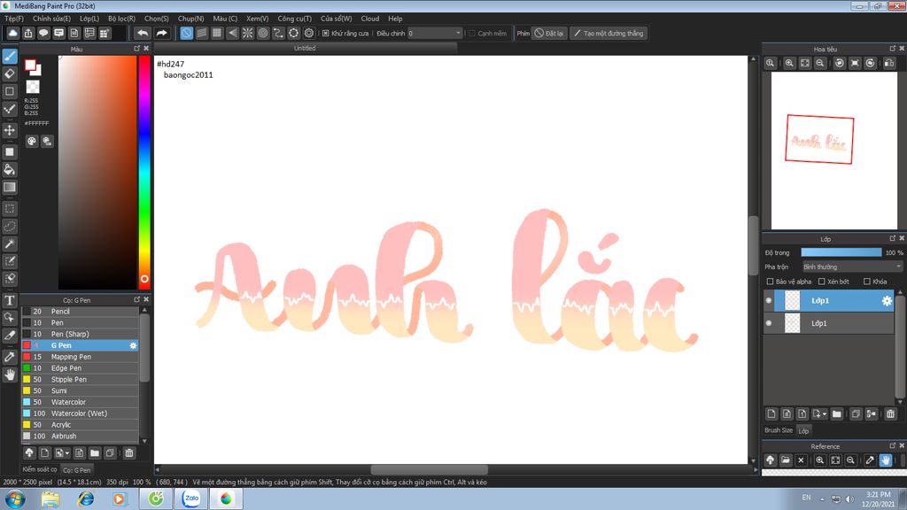Image resolution: width=907 pixels, height=510 pixels.
Task: Enable the Khóa lock checkbox
Action: 866,282
